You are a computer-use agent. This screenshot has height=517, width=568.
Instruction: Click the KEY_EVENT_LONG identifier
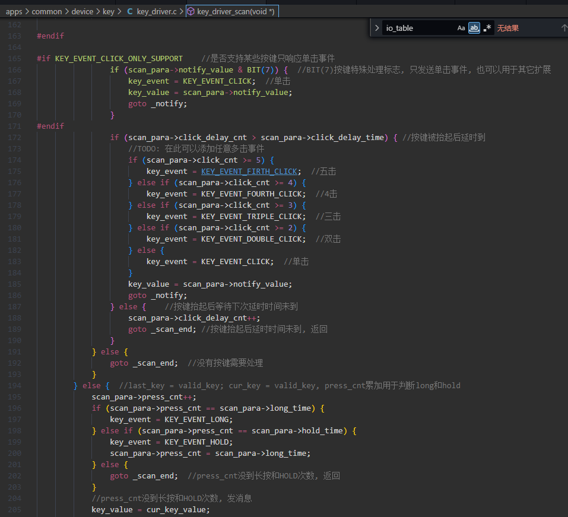click(196, 420)
